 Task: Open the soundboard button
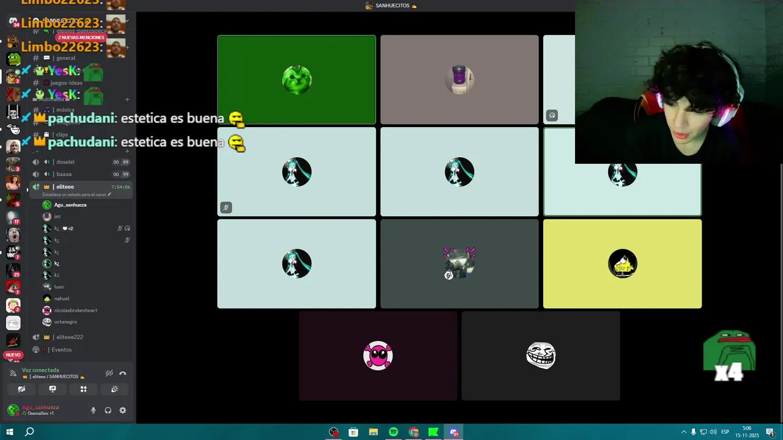(x=114, y=389)
